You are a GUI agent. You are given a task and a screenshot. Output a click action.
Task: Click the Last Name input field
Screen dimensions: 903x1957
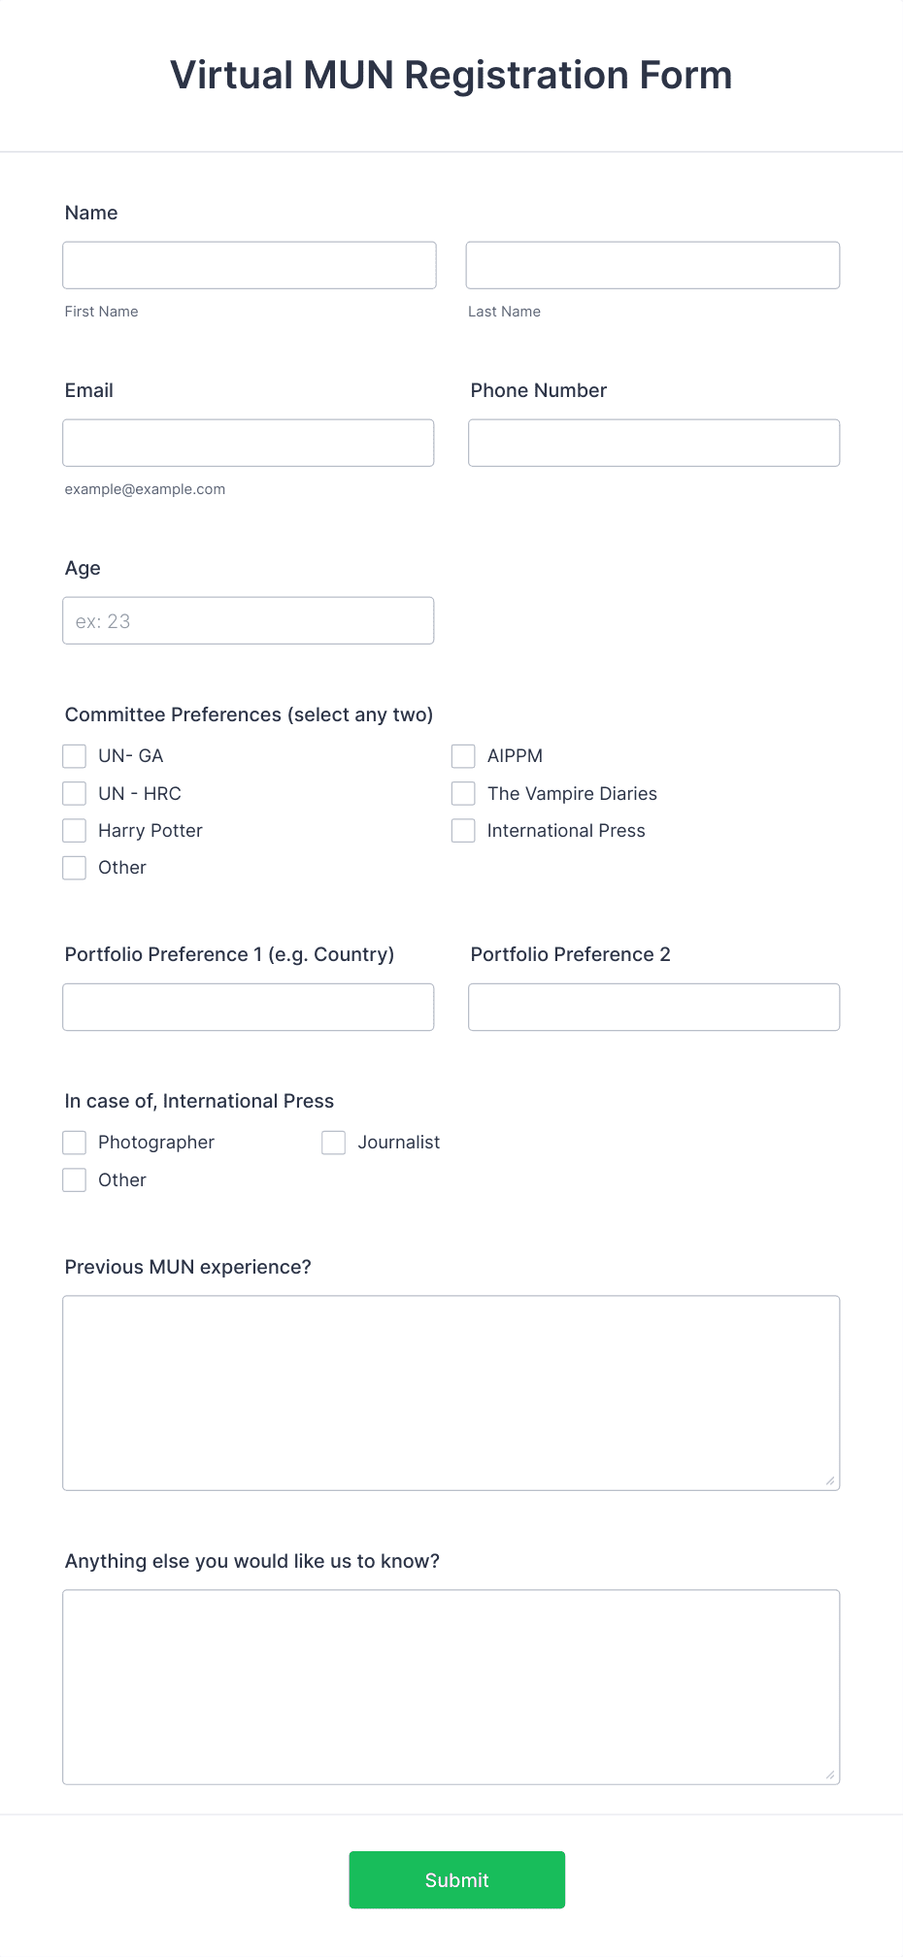pos(652,264)
